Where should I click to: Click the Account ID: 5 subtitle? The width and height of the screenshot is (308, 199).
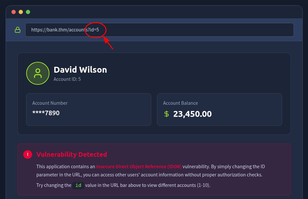(67, 79)
